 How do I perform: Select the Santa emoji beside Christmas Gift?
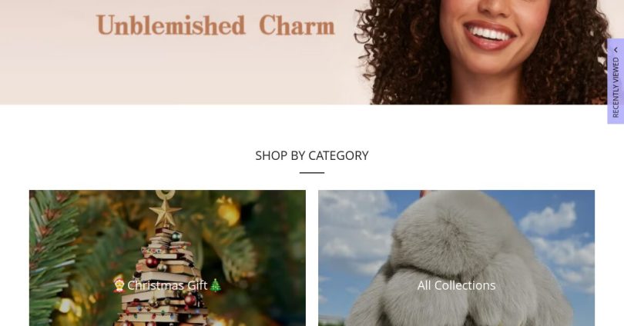(x=119, y=285)
